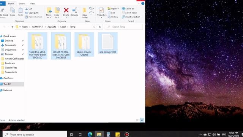Screen dimensions: 243x137
Task: Select the aria-debug-5696 file
Action: coord(108,43)
